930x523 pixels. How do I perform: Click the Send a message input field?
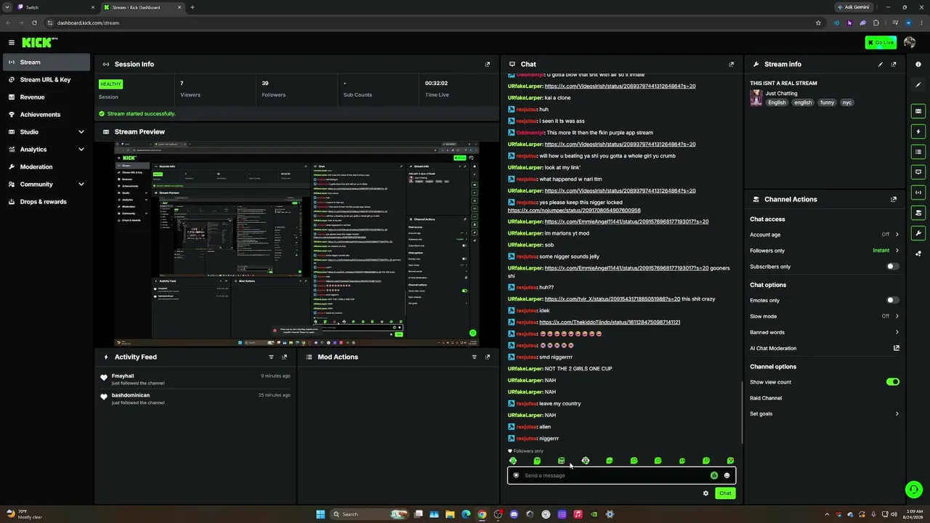click(615, 476)
